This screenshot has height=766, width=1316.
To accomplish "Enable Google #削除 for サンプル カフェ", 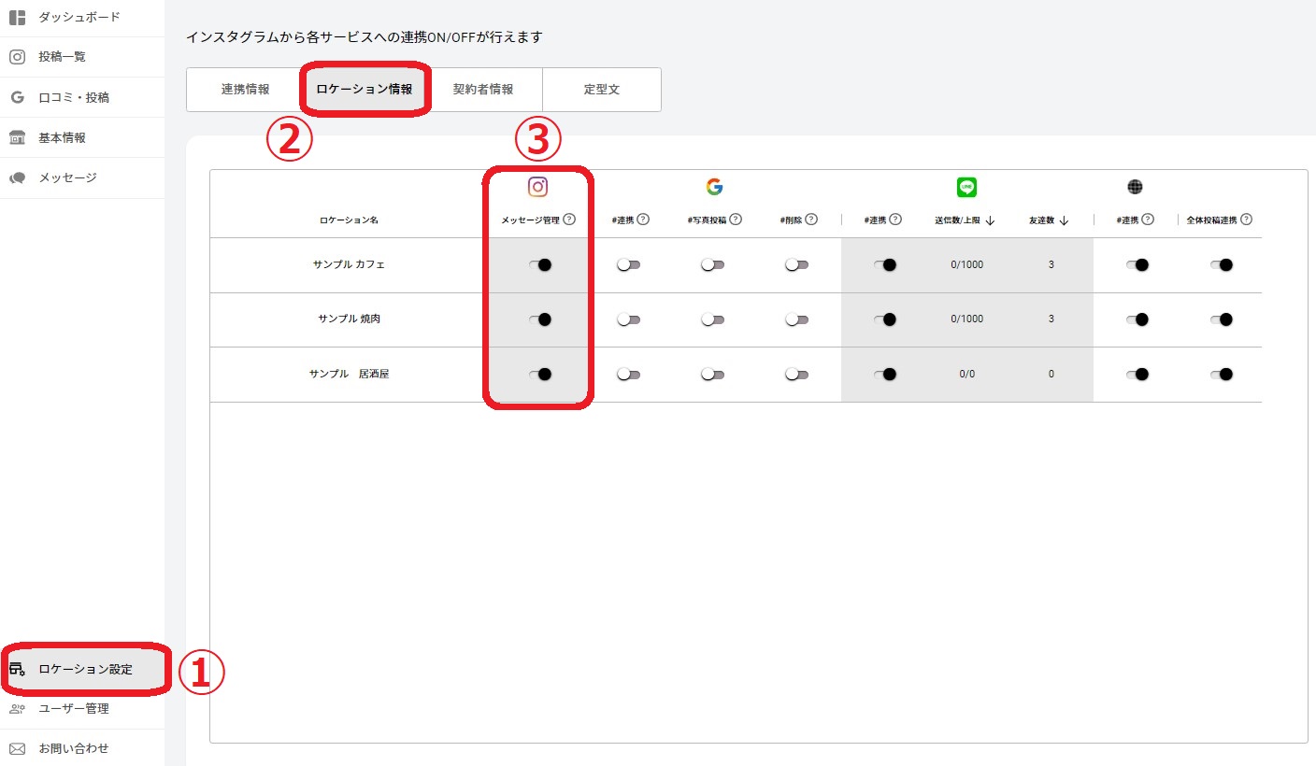I will click(x=796, y=265).
